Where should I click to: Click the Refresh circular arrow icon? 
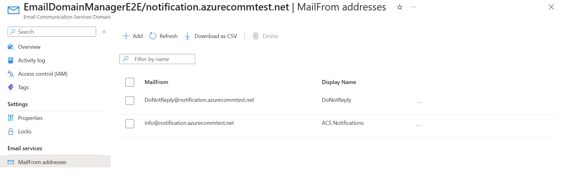153,36
